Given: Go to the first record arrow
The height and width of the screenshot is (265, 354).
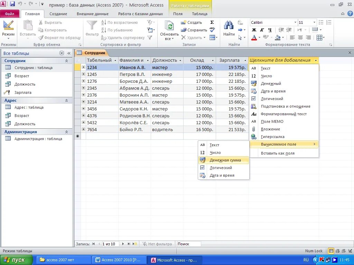Looking at the screenshot, I should 93,244.
